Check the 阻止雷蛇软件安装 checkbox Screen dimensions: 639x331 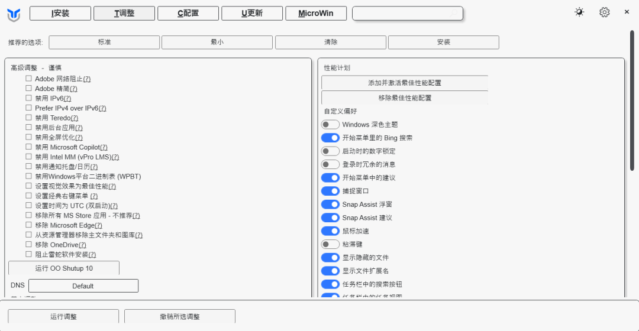[28, 254]
